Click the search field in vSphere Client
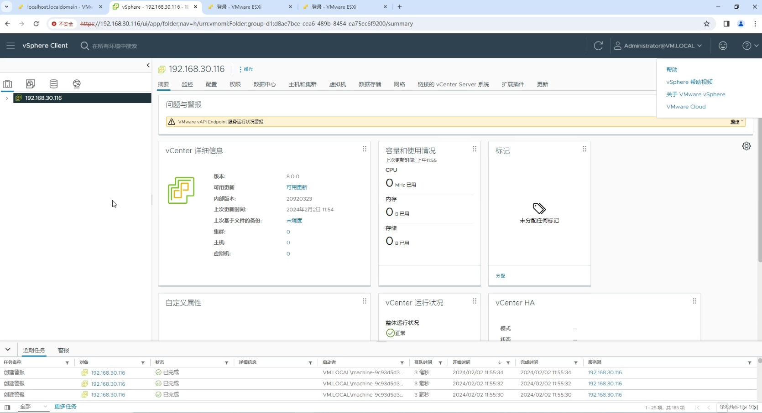 [115, 46]
